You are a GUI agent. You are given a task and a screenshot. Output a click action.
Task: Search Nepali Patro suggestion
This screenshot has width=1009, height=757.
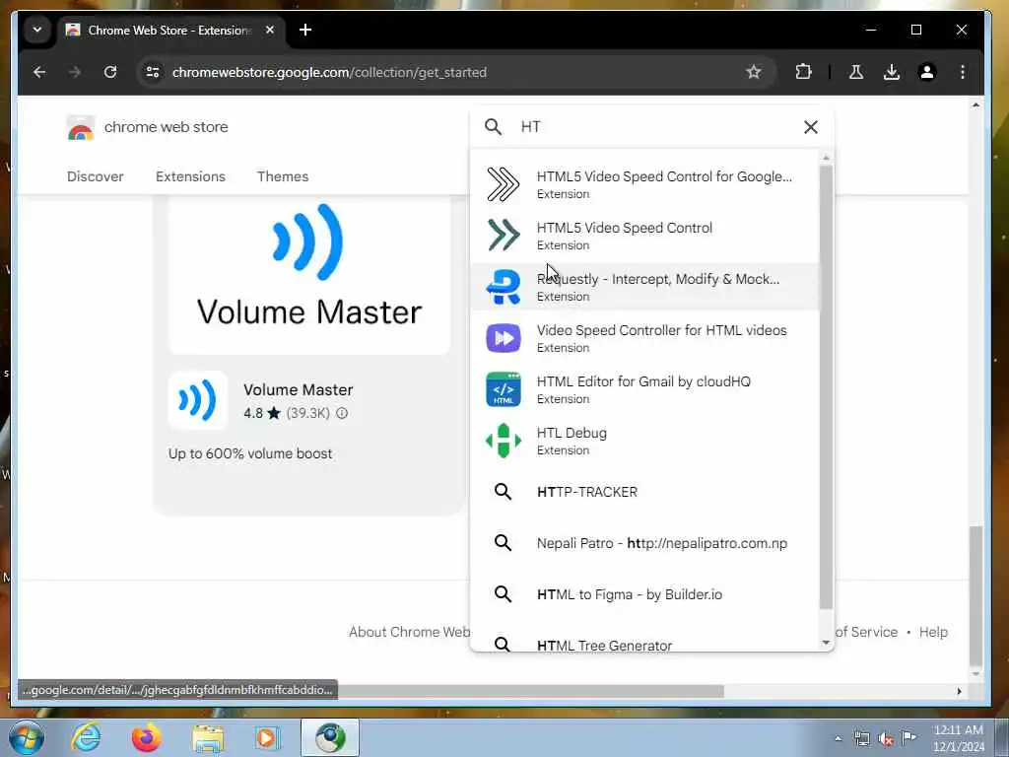click(644, 543)
